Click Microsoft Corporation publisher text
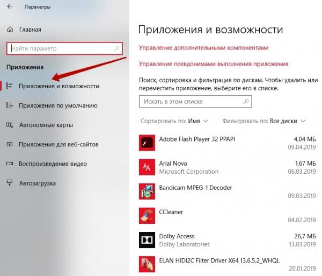This screenshot has width=322, height=276. pyautogui.click(x=189, y=172)
